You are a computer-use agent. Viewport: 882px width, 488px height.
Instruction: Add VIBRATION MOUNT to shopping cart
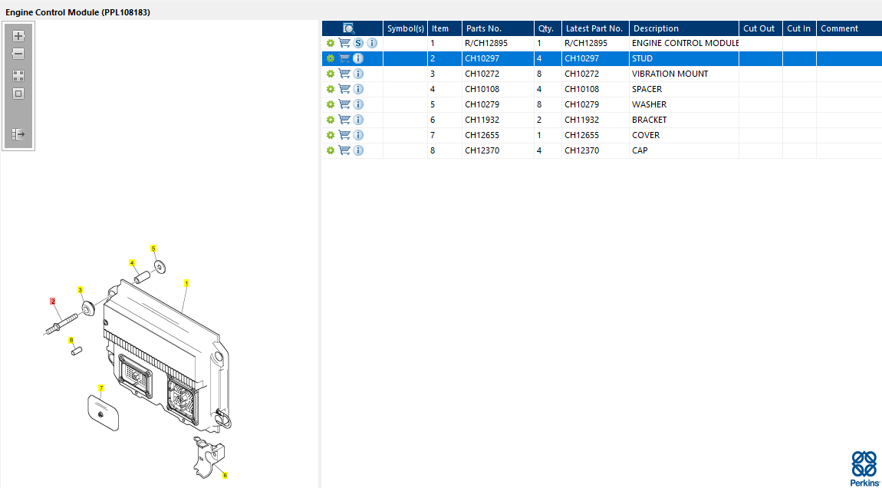pyautogui.click(x=344, y=74)
